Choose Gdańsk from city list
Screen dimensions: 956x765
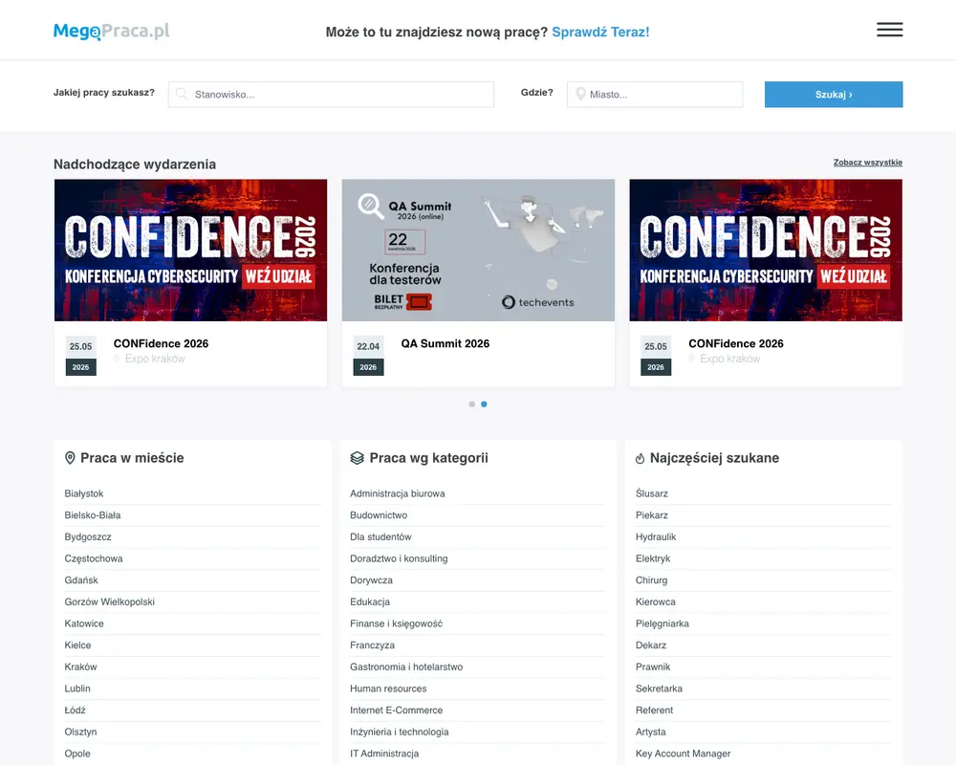pos(81,580)
